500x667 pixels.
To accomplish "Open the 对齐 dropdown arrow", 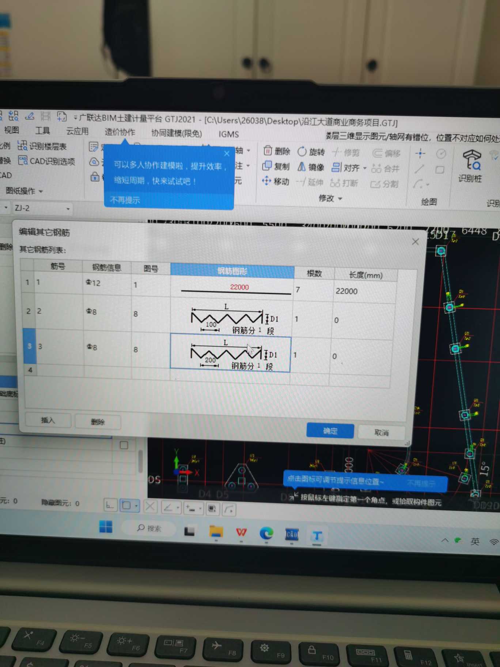I will click(x=365, y=169).
